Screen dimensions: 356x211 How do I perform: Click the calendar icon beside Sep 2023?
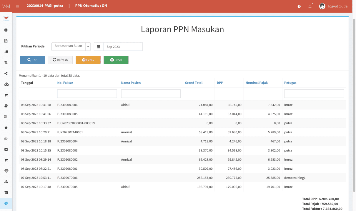[99, 47]
